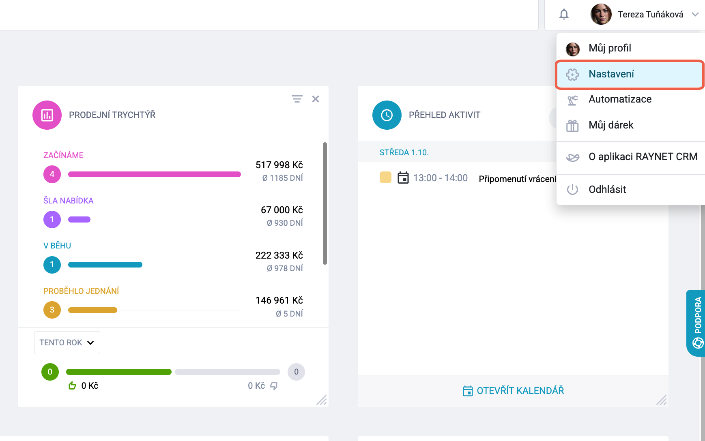
Task: Click the Prodejní trychtýř chart icon
Action: click(47, 115)
